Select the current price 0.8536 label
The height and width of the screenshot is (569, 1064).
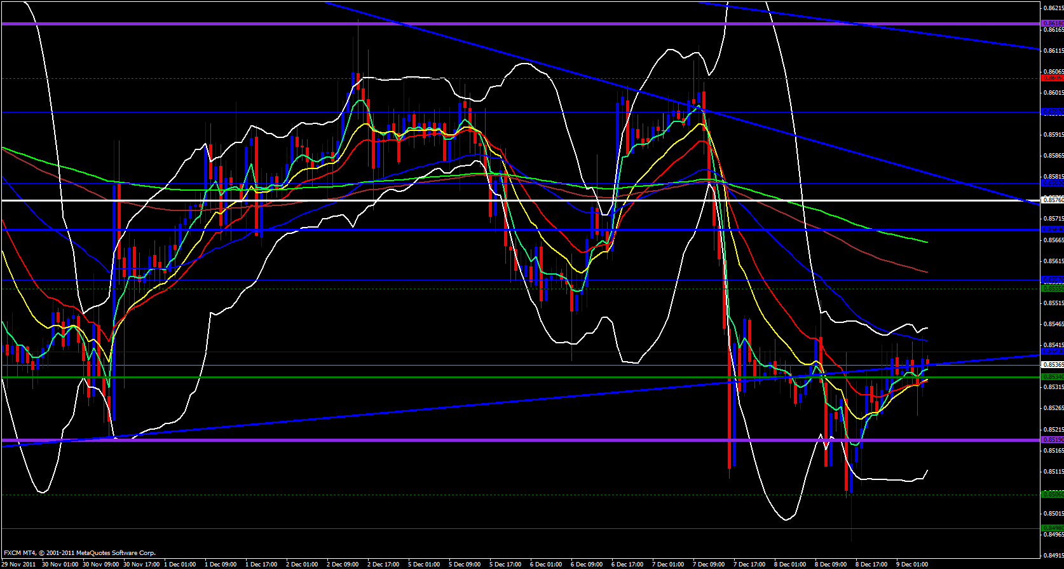pyautogui.click(x=1052, y=365)
